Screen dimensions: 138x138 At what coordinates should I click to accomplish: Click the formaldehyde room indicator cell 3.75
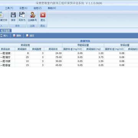[94, 57]
